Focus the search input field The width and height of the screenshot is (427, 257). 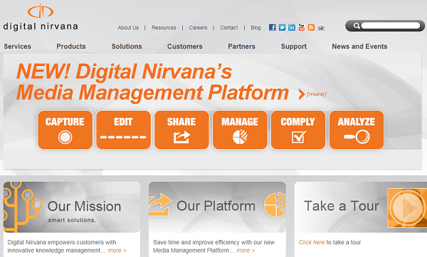point(391,26)
